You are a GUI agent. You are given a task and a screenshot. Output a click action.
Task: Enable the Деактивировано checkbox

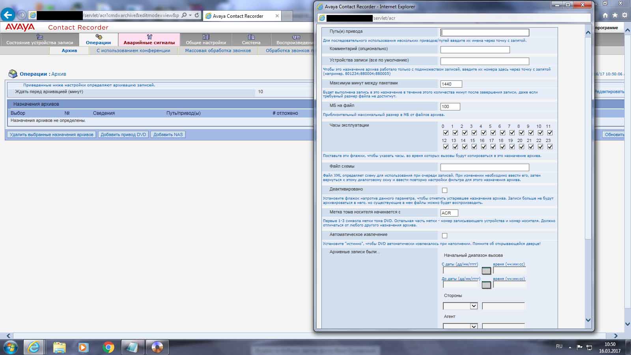444,190
